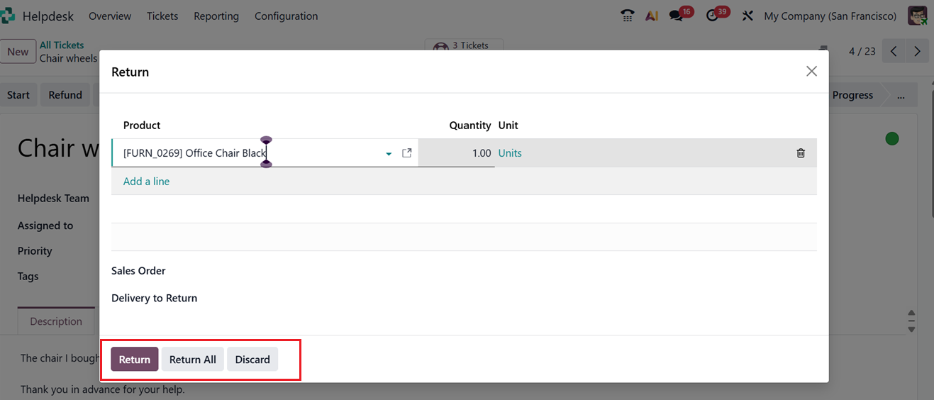Open the Overview menu
Viewport: 934px width, 400px height.
110,16
